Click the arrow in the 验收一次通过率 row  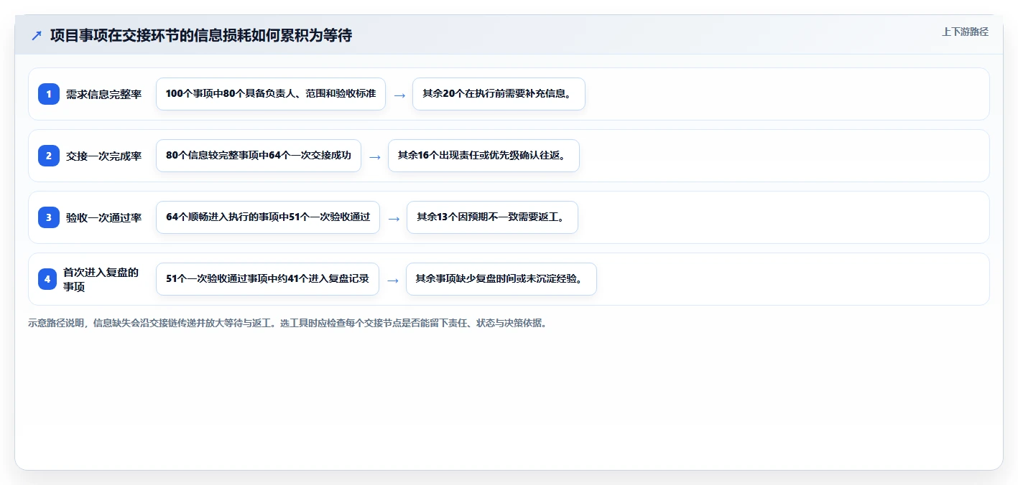pos(394,218)
